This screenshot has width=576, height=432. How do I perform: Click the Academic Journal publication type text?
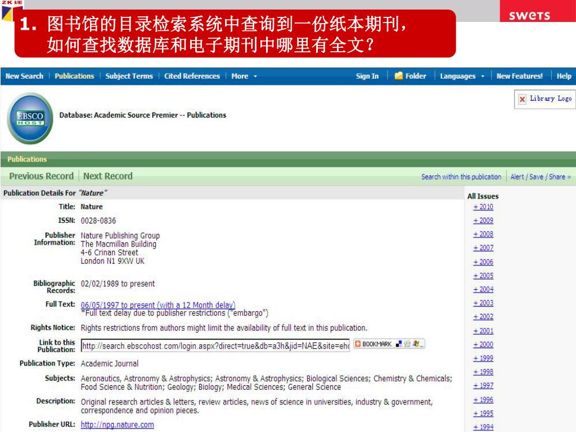pos(110,364)
